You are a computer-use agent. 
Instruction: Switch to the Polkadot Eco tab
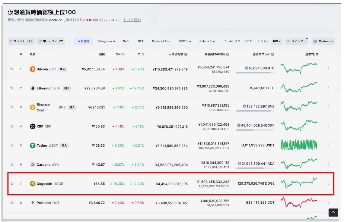pyautogui.click(x=161, y=41)
